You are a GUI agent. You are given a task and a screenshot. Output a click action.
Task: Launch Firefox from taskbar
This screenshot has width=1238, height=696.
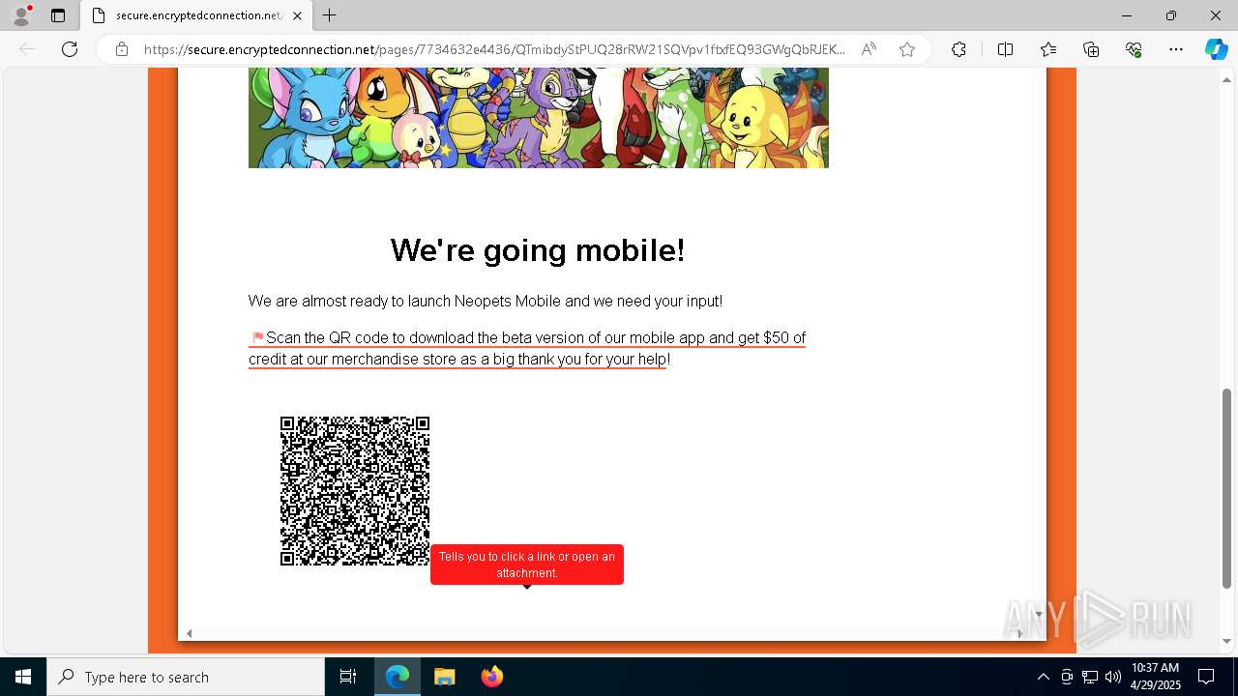click(491, 677)
